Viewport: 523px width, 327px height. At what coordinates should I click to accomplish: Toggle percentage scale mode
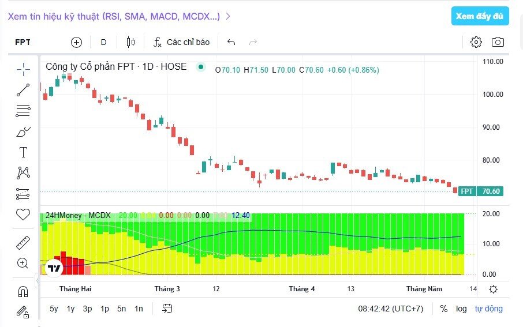(443, 309)
